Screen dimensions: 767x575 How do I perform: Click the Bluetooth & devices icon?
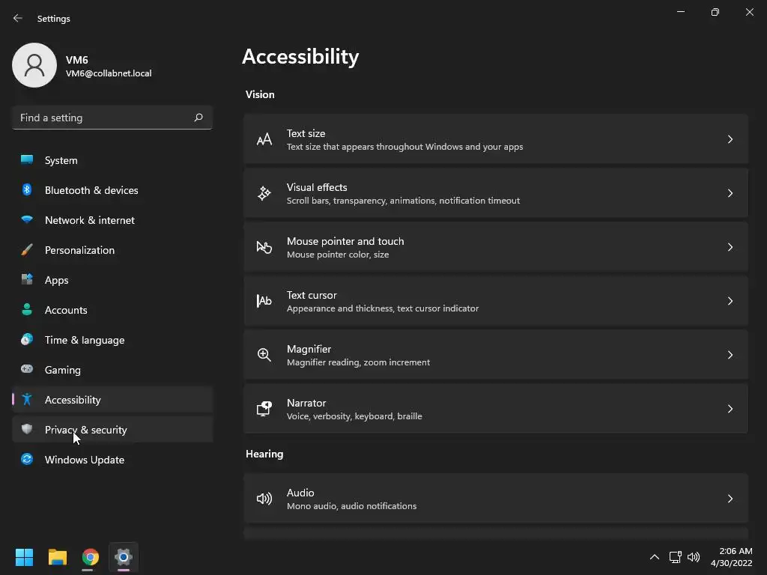[27, 190]
